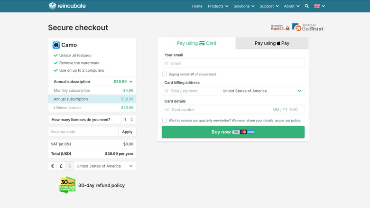
Task: Open the currency country dropdown at bottom left
Action: coord(105,166)
